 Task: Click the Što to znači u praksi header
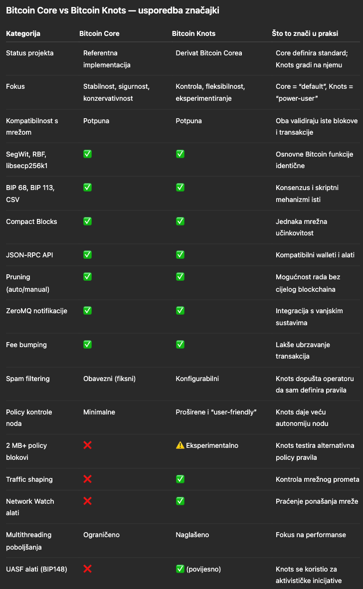point(305,34)
